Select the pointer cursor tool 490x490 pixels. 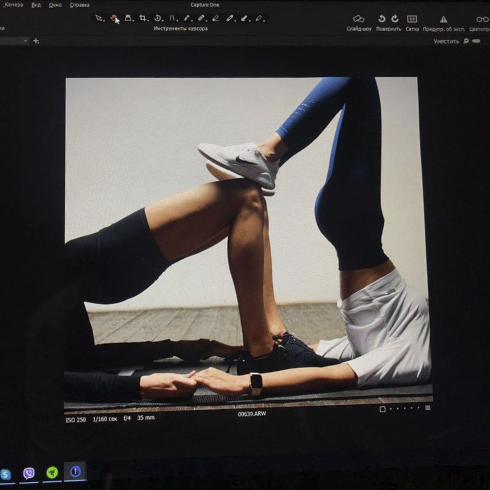99,18
